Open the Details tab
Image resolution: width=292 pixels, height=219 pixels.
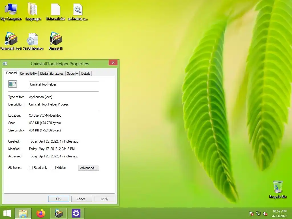coord(86,74)
